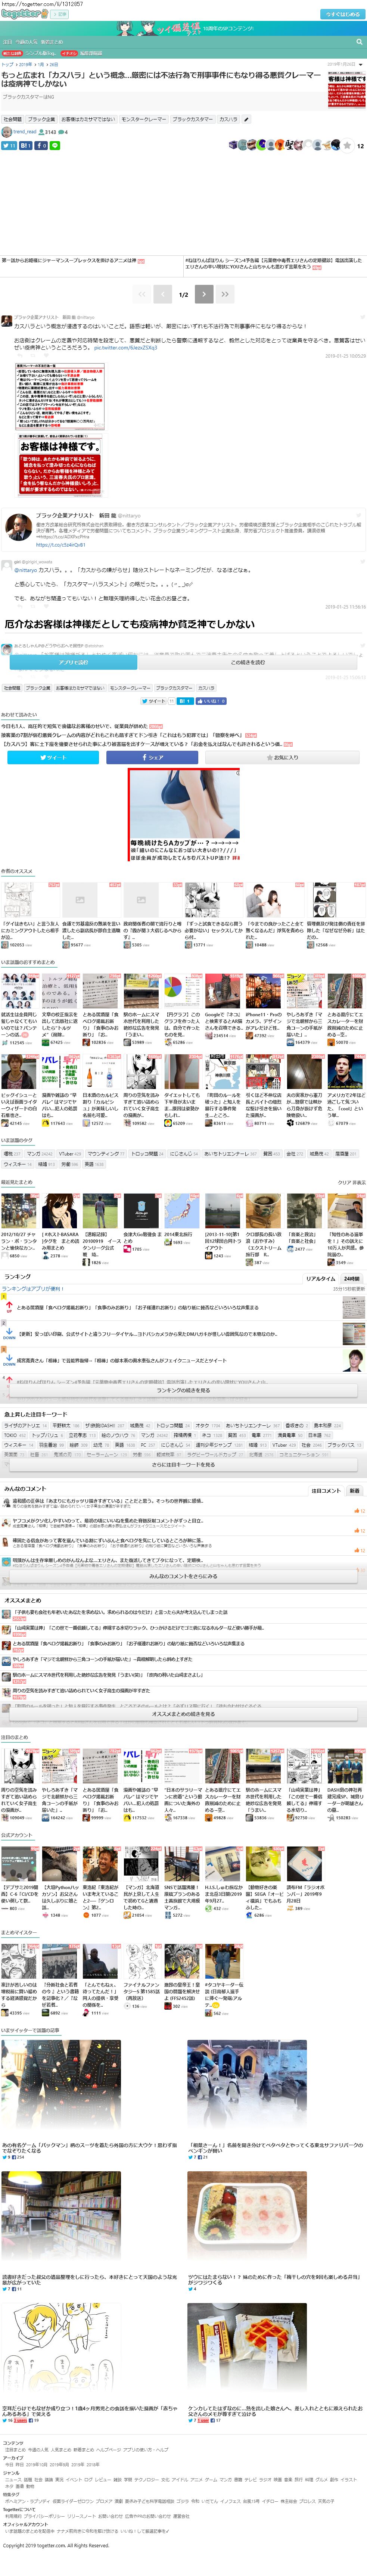This screenshot has height=2576, width=367.
Task: Open the クレーマー checklist image in first tweet
Action: (x=60, y=396)
